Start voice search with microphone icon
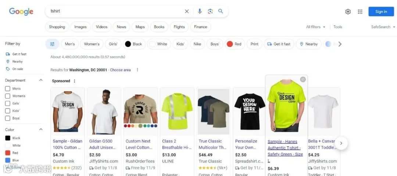This screenshot has width=397, height=176. [x=200, y=11]
